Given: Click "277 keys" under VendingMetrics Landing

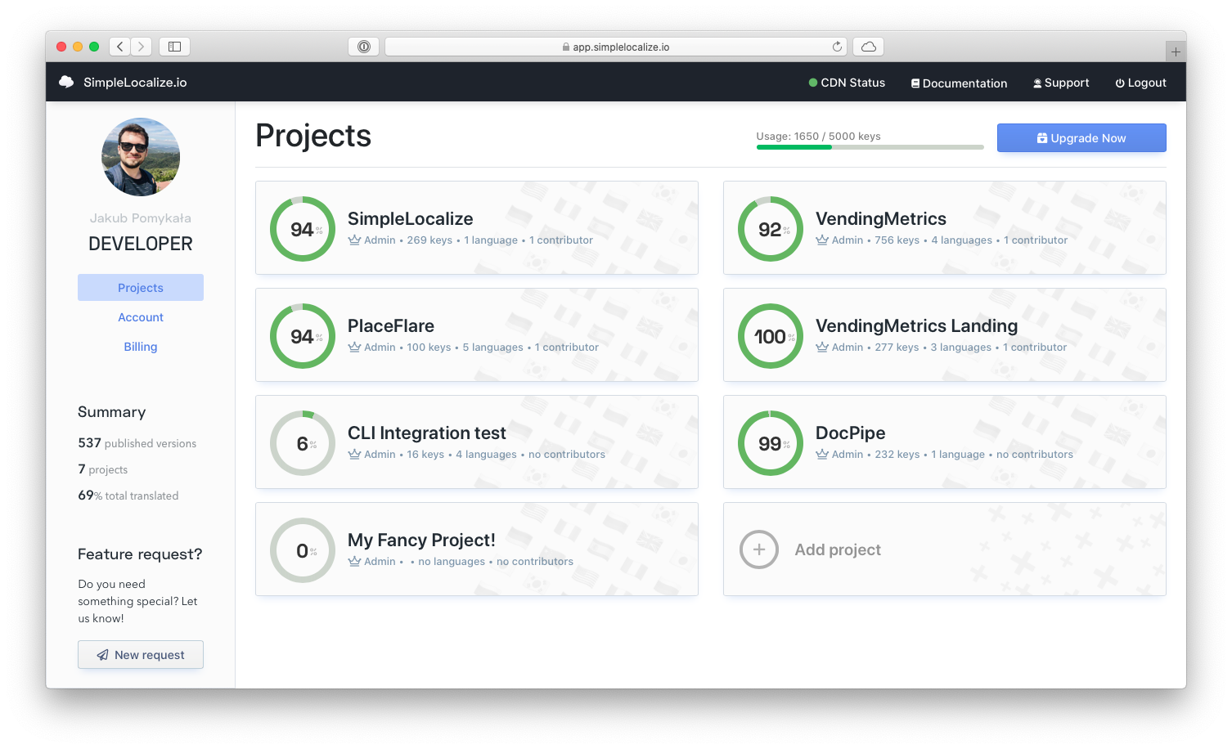Looking at the screenshot, I should [897, 347].
